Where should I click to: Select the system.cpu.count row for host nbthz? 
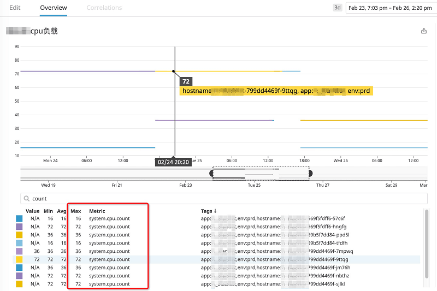point(109,276)
